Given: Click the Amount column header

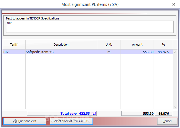Looking at the screenshot, I should click(137, 45).
